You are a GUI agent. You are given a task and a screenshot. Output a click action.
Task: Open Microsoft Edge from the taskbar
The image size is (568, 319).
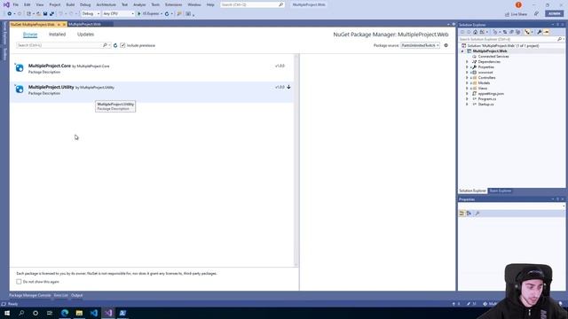click(65, 313)
